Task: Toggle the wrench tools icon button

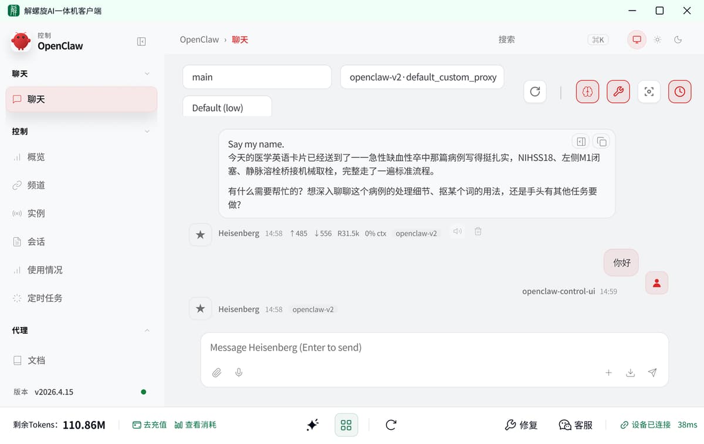Action: 618,92
